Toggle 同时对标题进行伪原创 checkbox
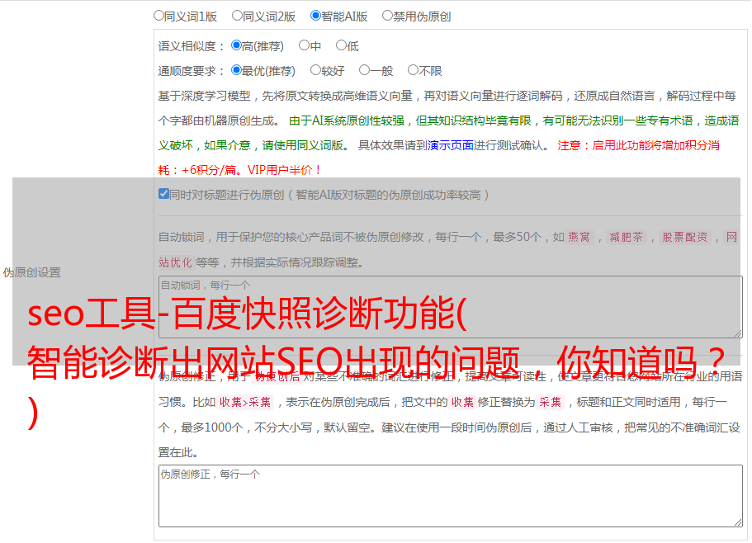This screenshot has height=543, width=752. coord(163,194)
